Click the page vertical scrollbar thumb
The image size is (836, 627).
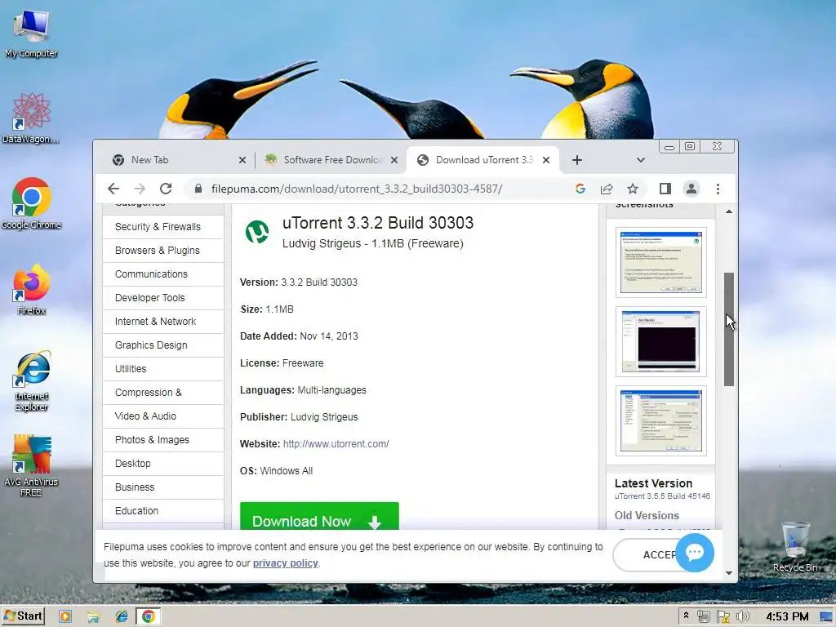pos(729,329)
